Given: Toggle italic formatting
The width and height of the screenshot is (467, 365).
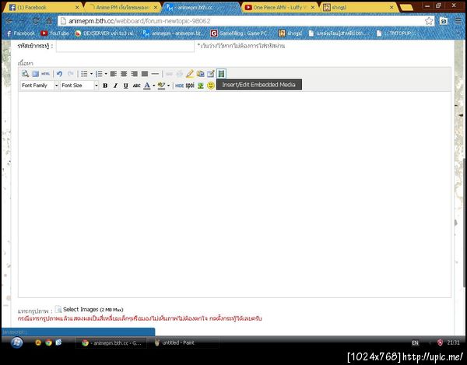Looking at the screenshot, I should (115, 86).
